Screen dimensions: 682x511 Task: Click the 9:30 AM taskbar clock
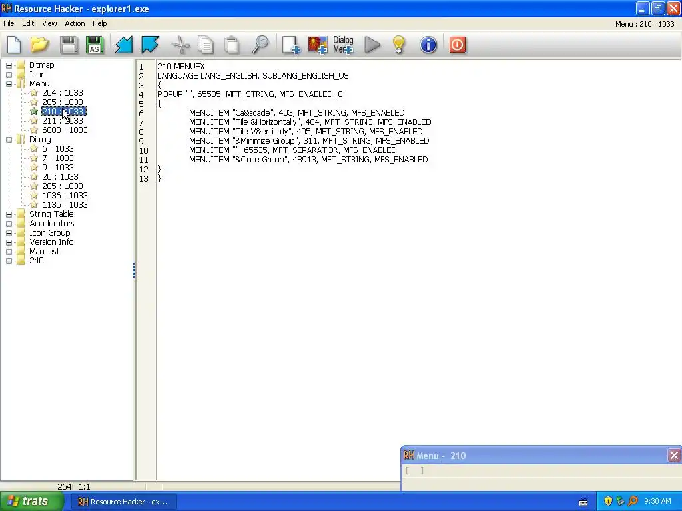point(657,501)
